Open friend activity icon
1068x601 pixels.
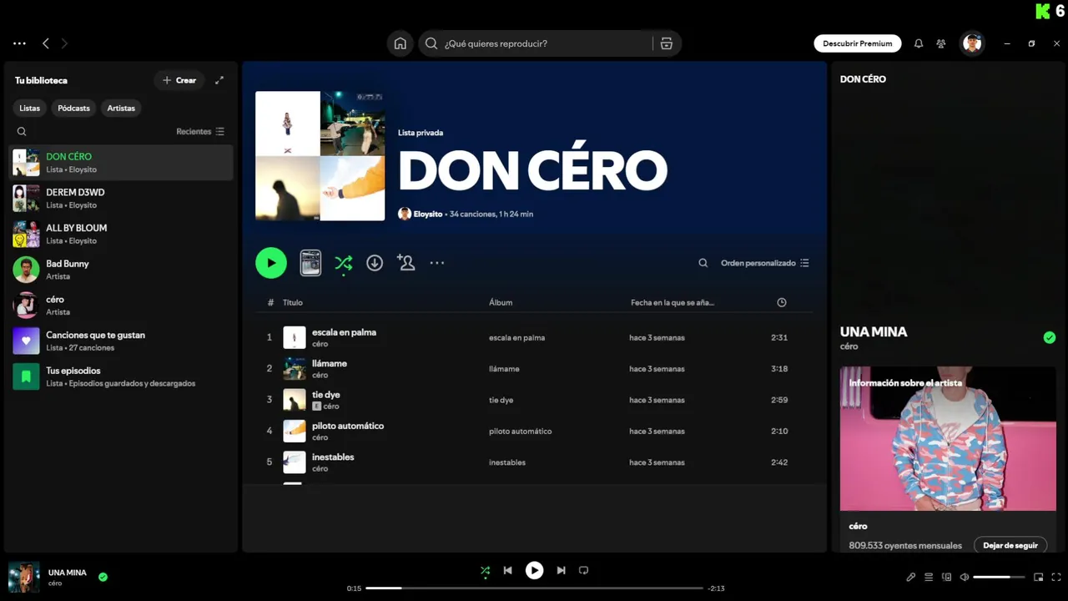tap(941, 43)
